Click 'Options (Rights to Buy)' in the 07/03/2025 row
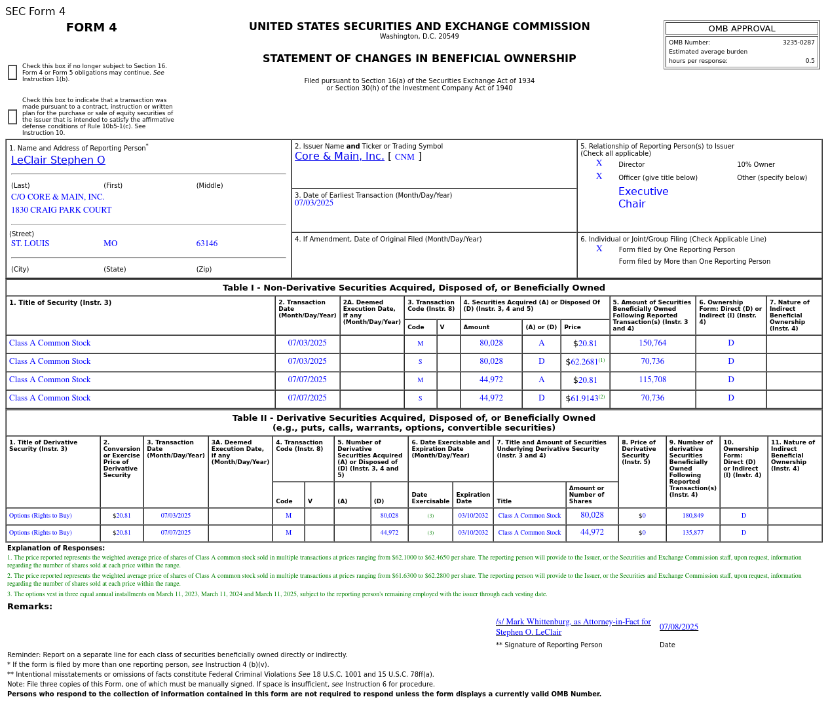The height and width of the screenshot is (714, 828). (41, 516)
